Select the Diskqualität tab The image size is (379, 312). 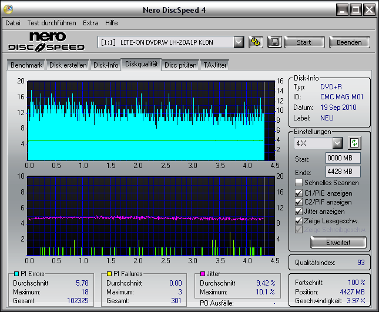(142, 64)
